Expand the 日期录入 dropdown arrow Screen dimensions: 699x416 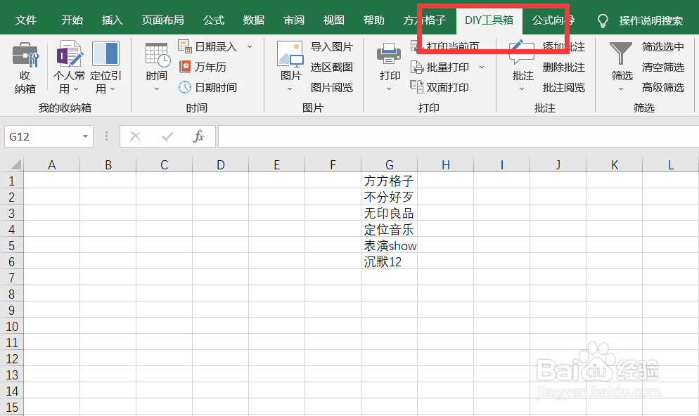coord(250,46)
